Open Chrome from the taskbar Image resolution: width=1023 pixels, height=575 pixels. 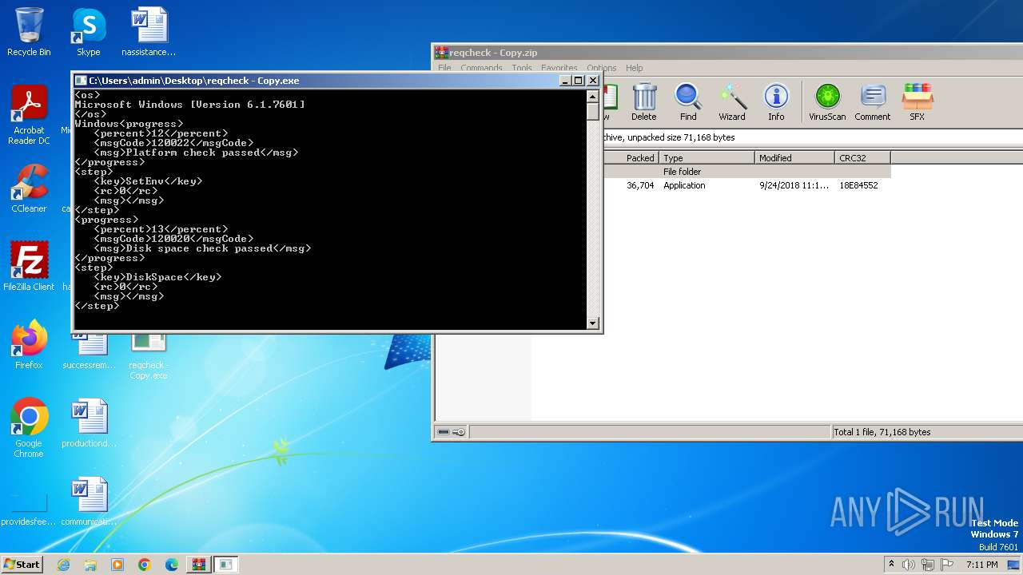(x=145, y=565)
